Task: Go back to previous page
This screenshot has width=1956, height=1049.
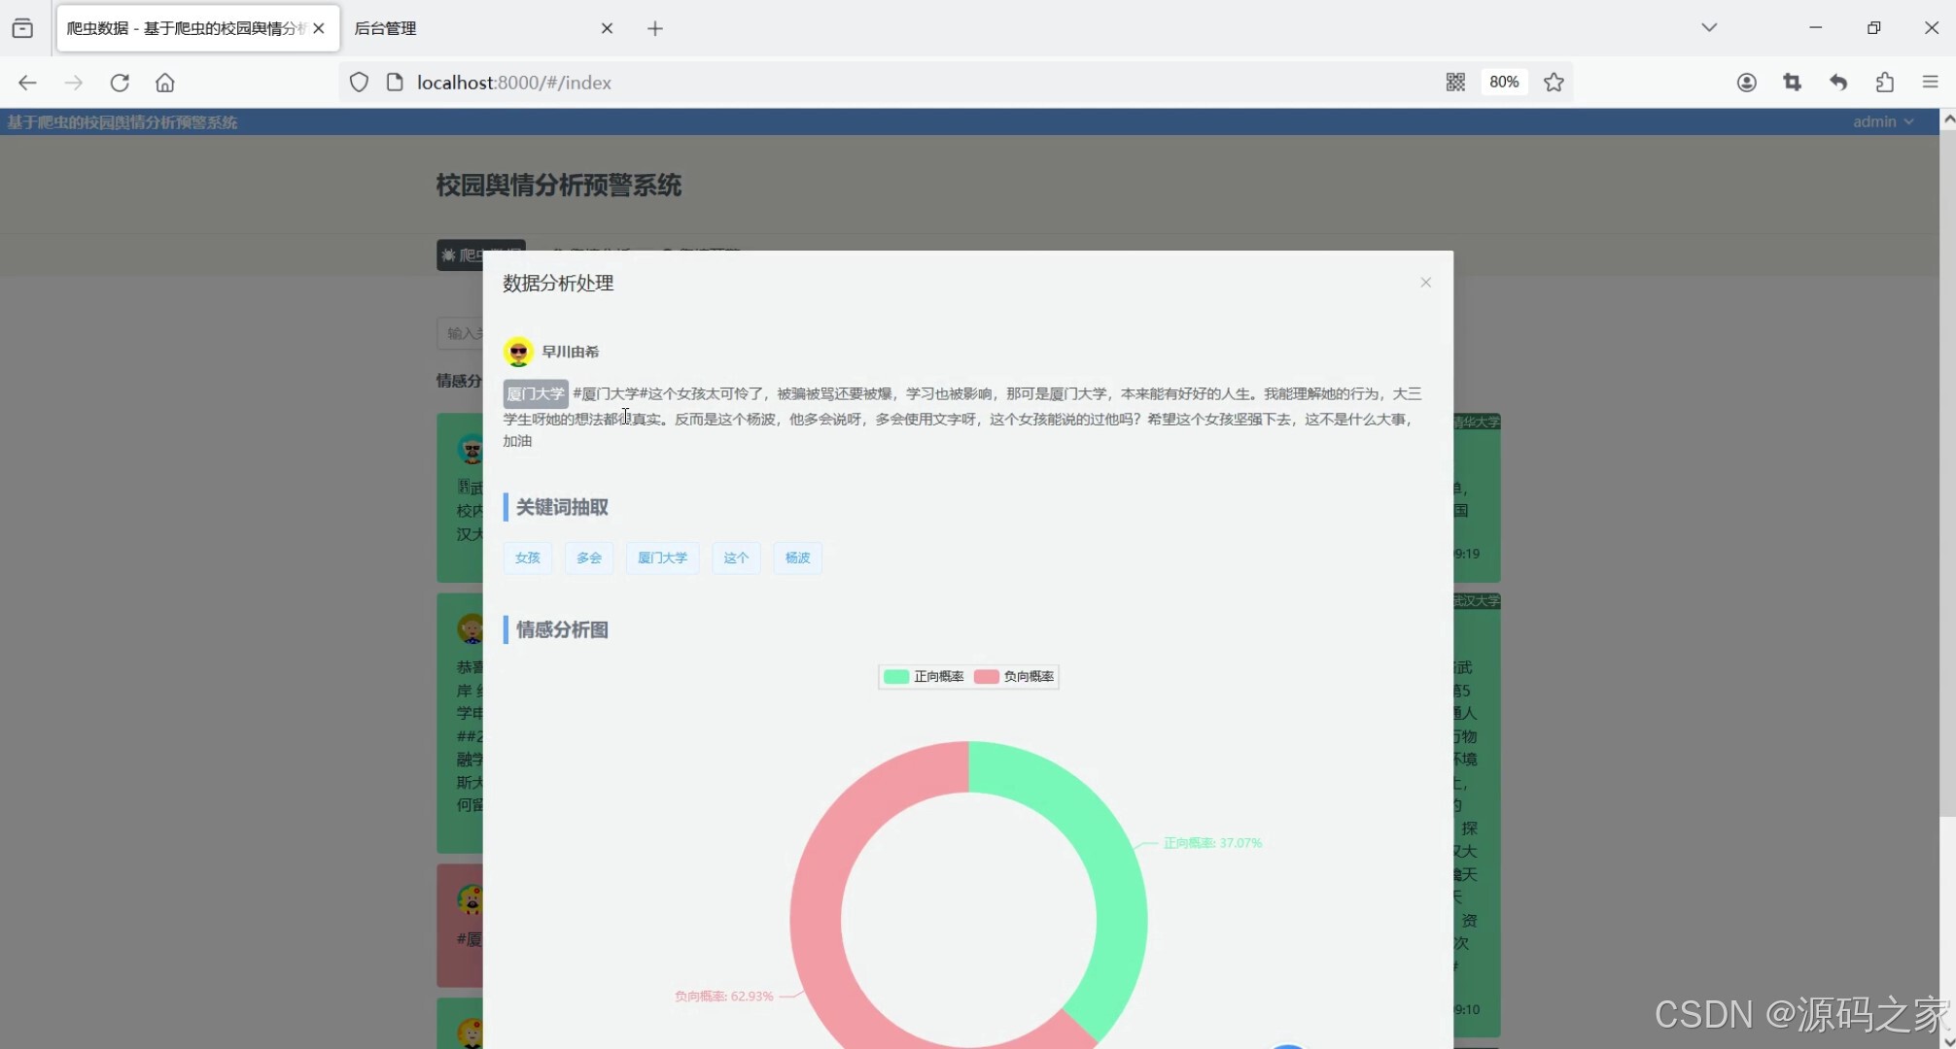Action: (27, 83)
